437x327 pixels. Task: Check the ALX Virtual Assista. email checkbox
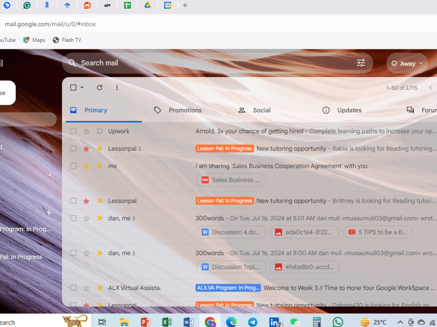click(73, 288)
